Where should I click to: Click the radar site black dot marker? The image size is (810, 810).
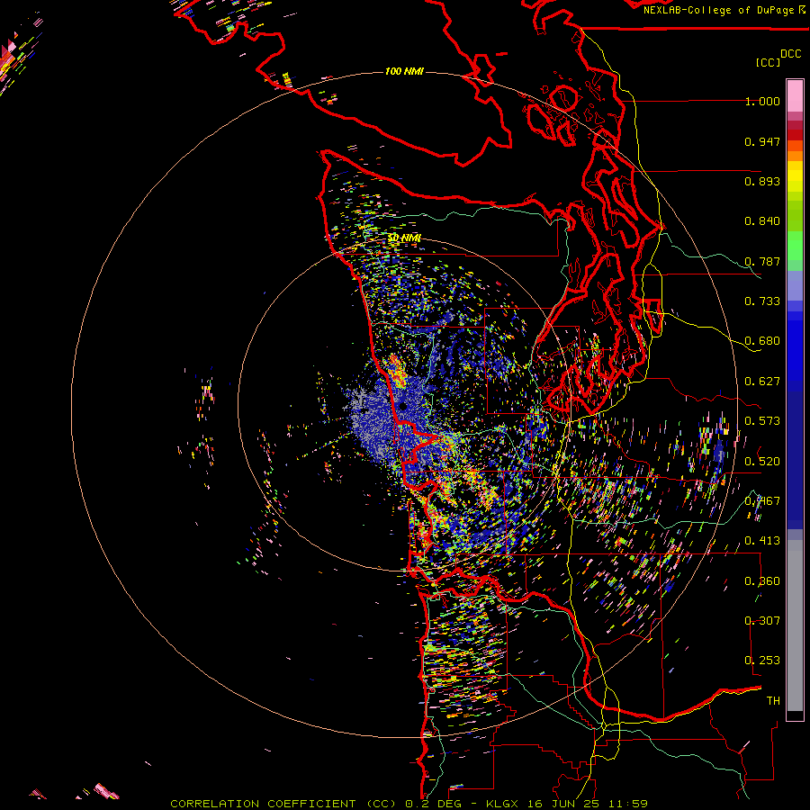click(403, 407)
